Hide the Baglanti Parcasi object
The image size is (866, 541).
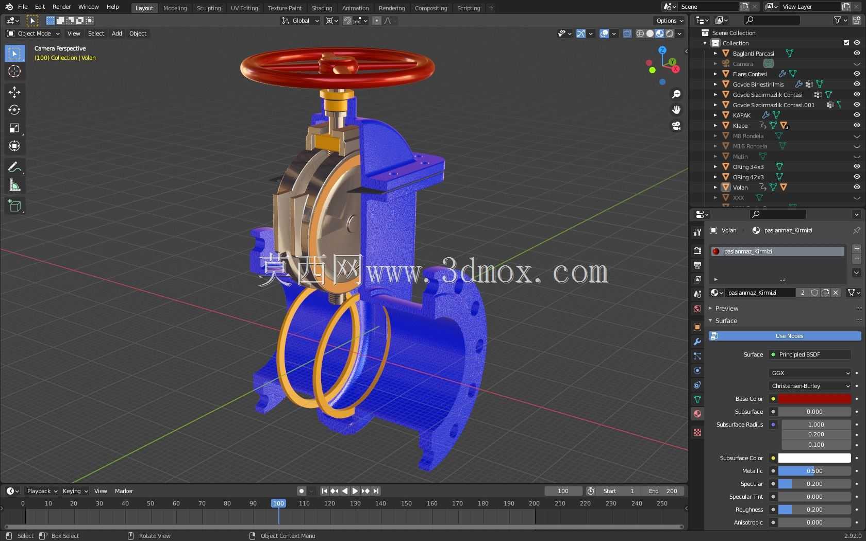857,53
